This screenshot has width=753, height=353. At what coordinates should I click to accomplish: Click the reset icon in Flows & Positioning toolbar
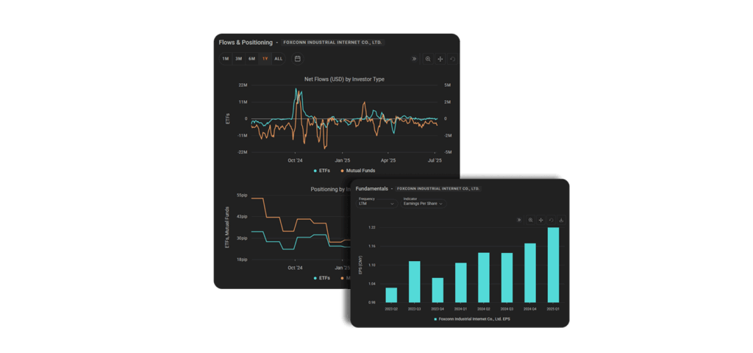pyautogui.click(x=452, y=59)
